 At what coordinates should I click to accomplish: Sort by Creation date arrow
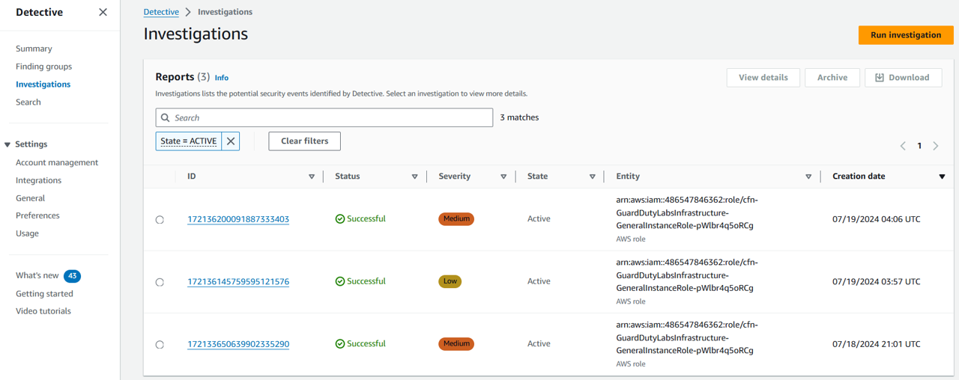pos(942,177)
